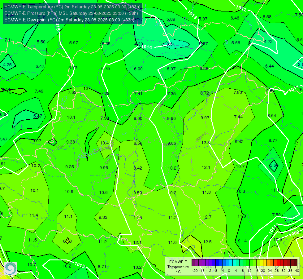Click the 11.8 grid value
303x279 pixels.
(206, 192)
